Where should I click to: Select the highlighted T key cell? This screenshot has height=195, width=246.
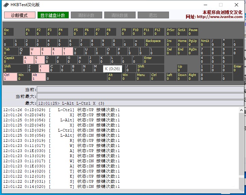tap(67, 51)
